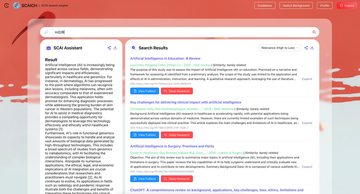The width and height of the screenshot is (360, 194).
Task: Click the SCAI Assistant robot icon
Action: tap(48, 48)
